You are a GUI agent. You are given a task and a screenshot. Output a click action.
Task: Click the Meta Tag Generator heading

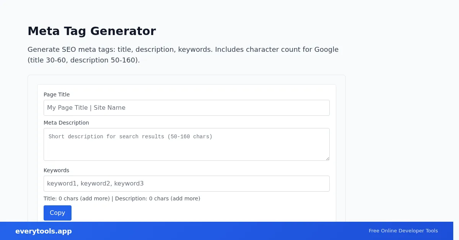click(x=92, y=31)
